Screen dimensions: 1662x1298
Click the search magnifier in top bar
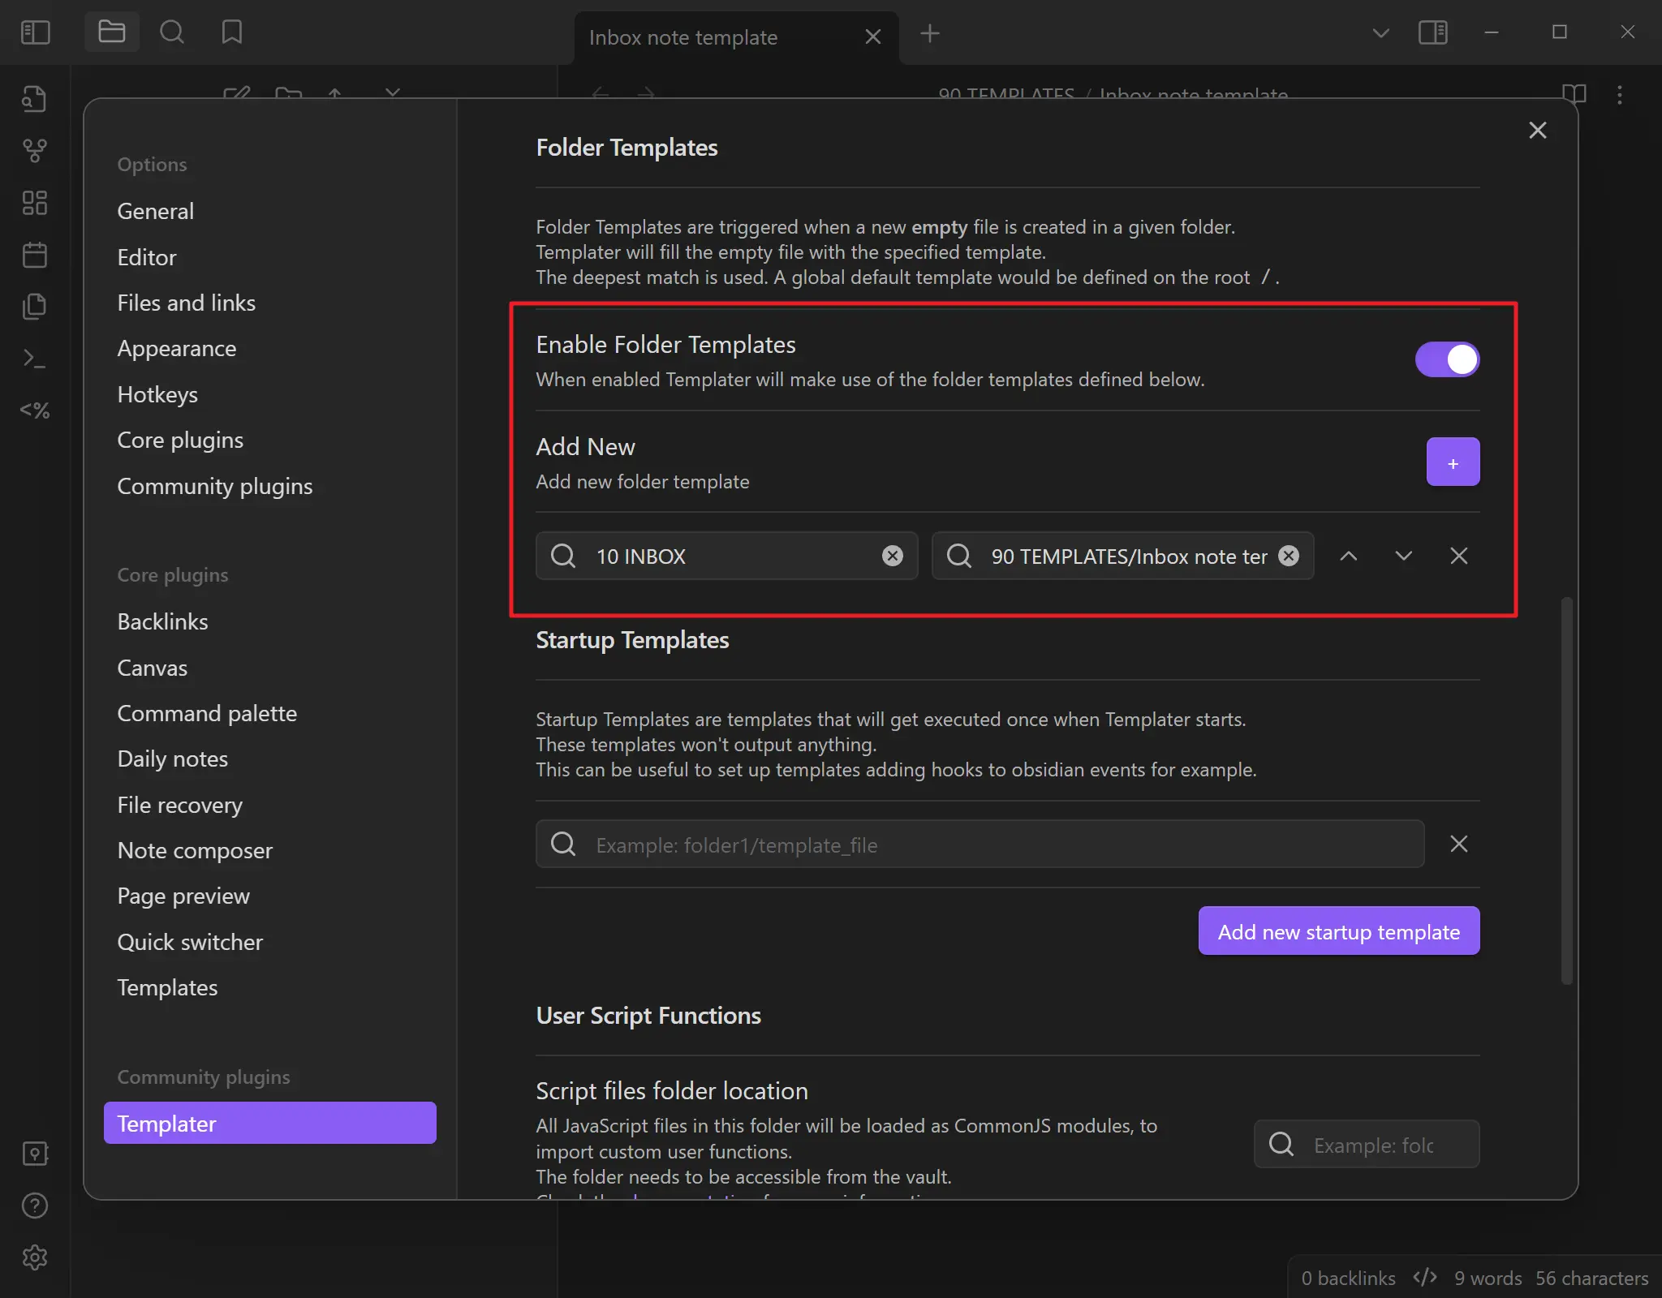[x=172, y=32]
